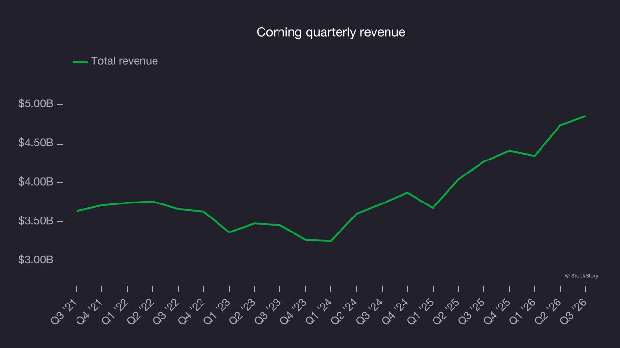
Task: Pick the "$3.50B" y-axis label
Action: click(36, 221)
